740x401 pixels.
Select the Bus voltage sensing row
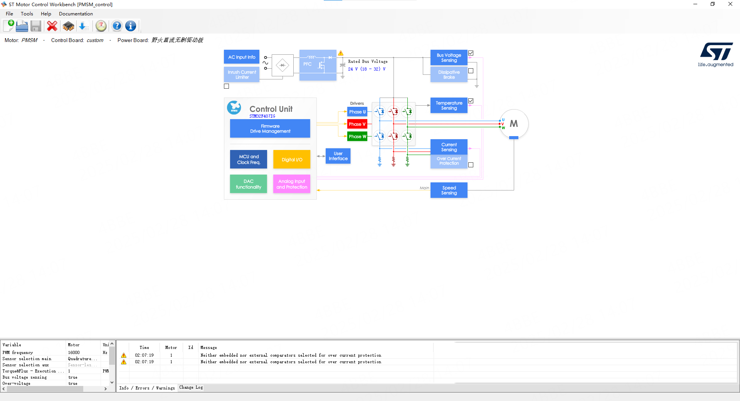pos(55,377)
